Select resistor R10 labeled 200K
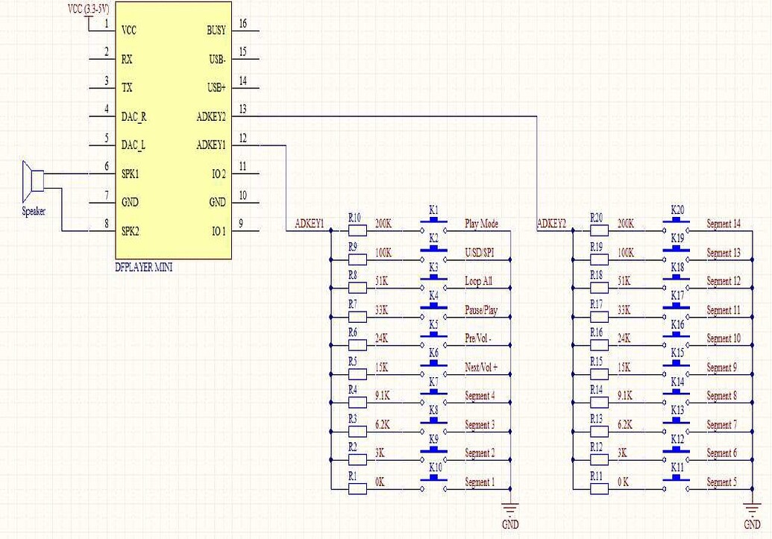772x539 pixels. tap(357, 230)
